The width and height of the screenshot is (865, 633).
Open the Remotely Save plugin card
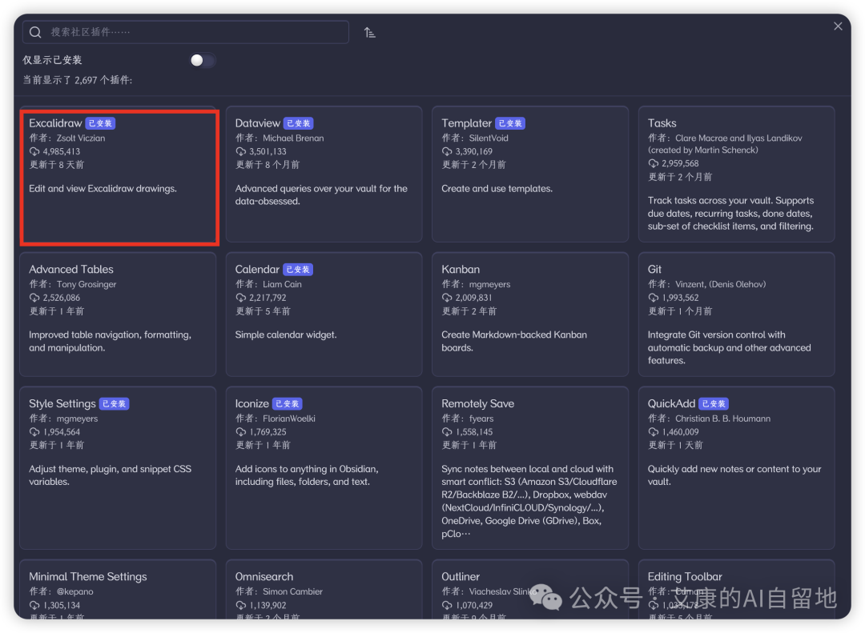(x=530, y=467)
